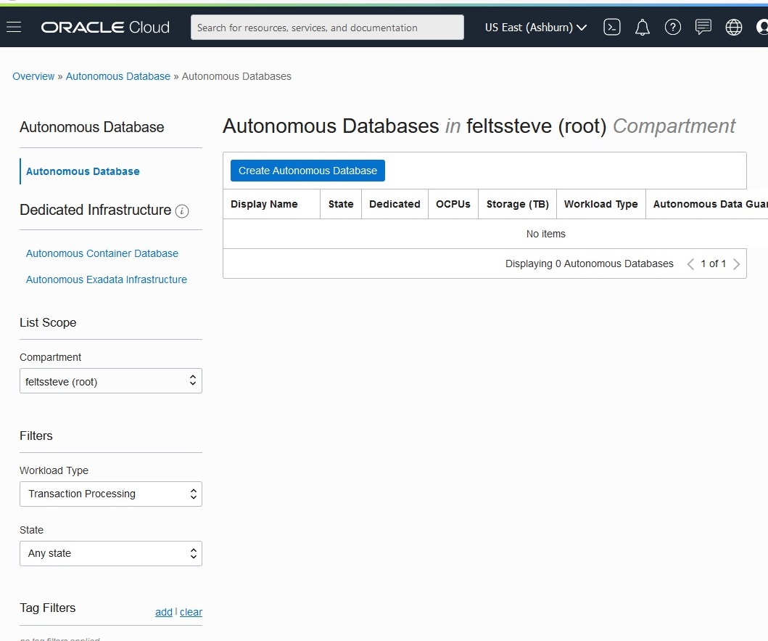Click the Create Autonomous Database button

307,171
